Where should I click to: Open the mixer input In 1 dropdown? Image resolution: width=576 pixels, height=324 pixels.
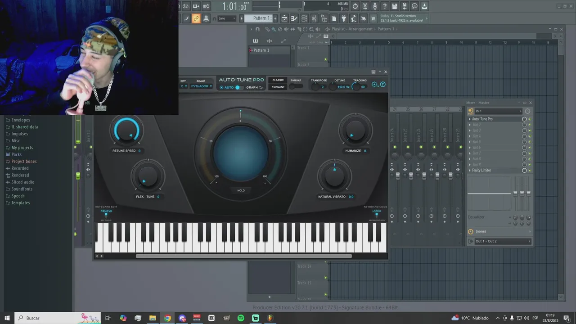coord(499,111)
